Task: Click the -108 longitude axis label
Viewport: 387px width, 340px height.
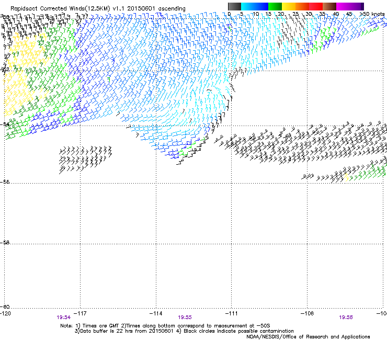Action: (308, 313)
